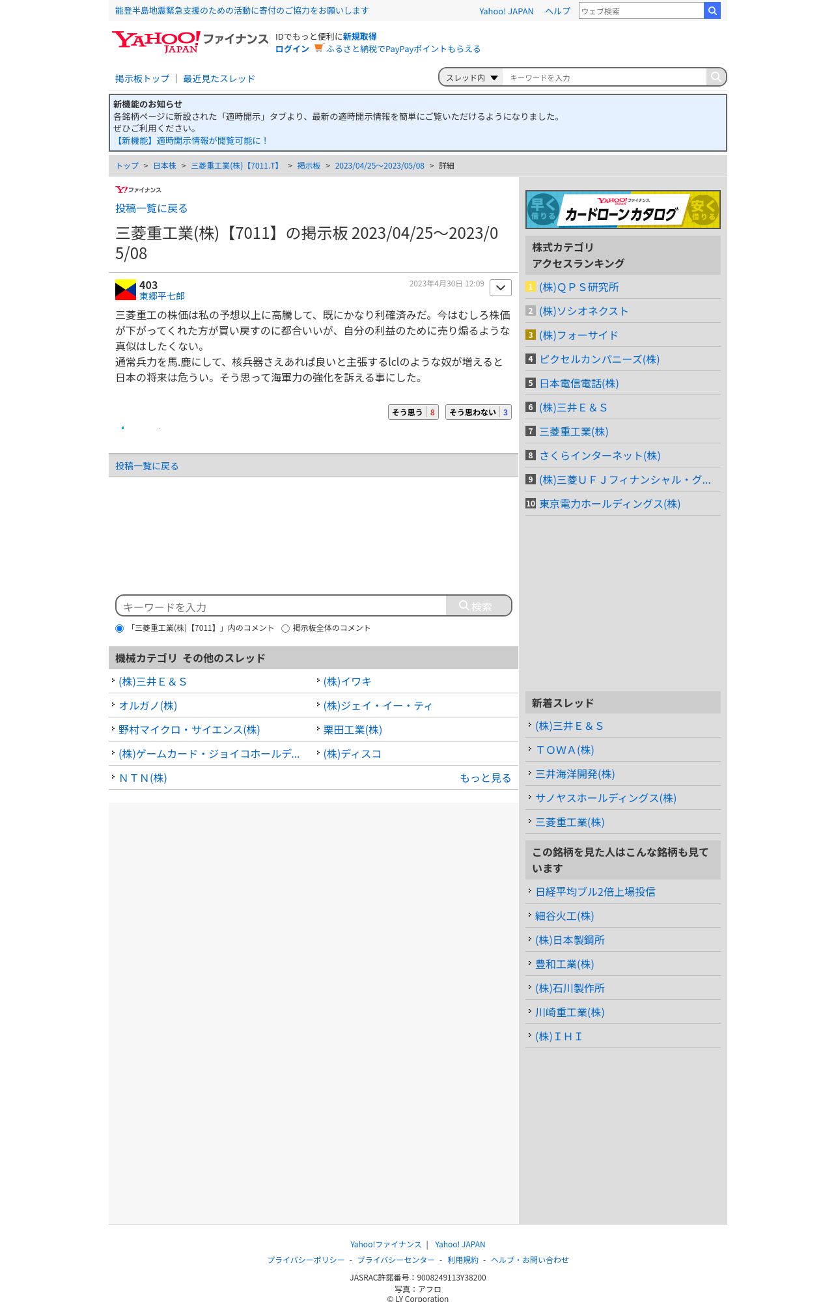Select 掲示板全体のコメント radio button

click(285, 629)
